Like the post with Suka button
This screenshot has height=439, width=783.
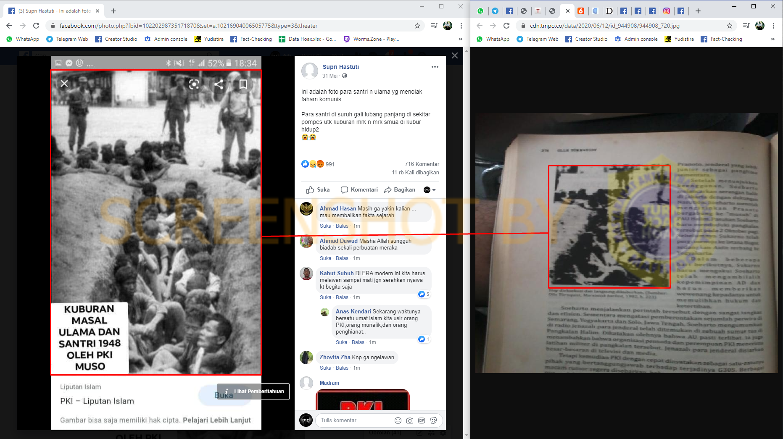318,190
